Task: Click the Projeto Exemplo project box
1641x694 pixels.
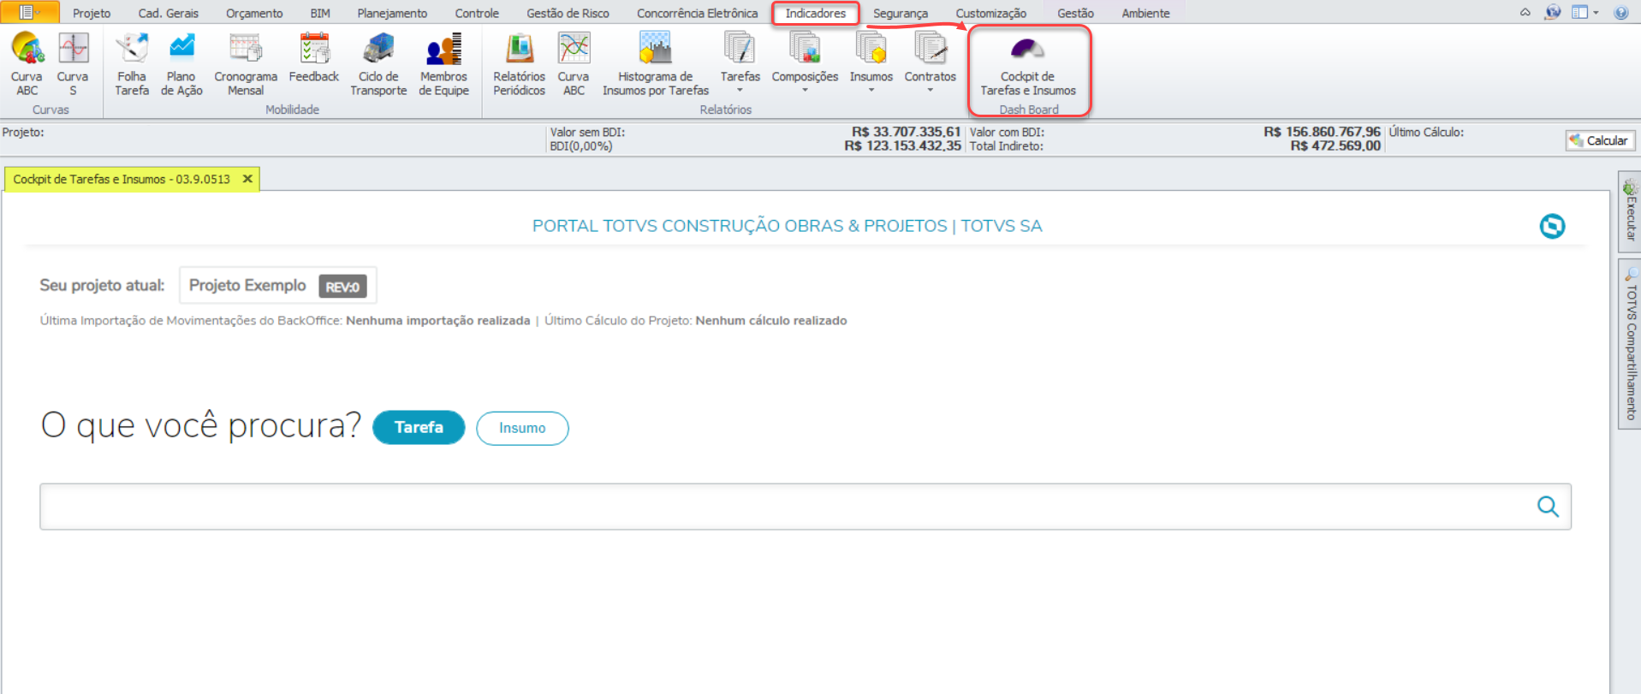Action: pos(277,285)
